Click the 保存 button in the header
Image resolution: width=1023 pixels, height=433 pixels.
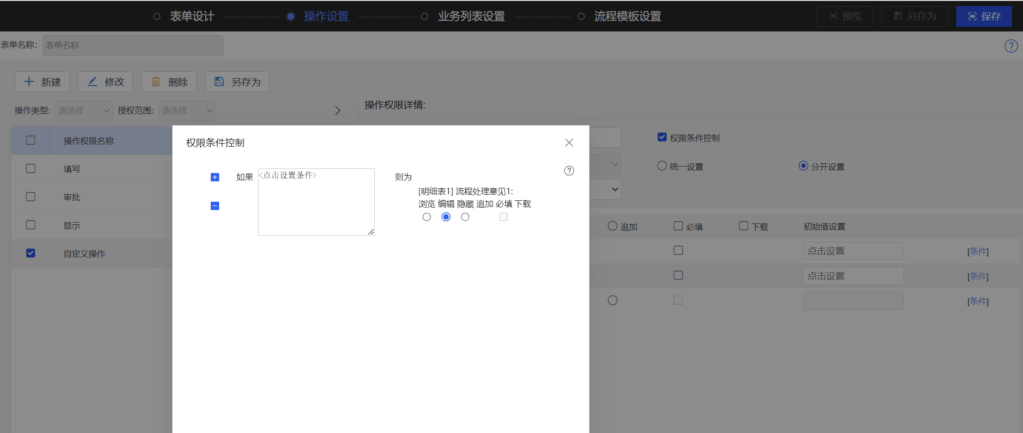pos(984,16)
